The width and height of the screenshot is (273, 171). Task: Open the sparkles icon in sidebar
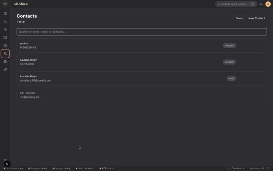pyautogui.click(x=5, y=70)
